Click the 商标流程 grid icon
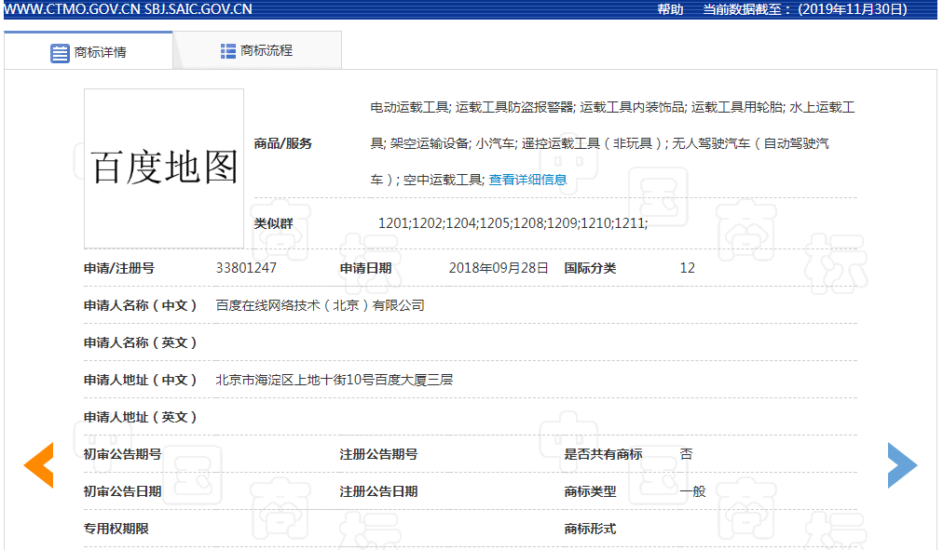The height and width of the screenshot is (550, 943). point(228,51)
